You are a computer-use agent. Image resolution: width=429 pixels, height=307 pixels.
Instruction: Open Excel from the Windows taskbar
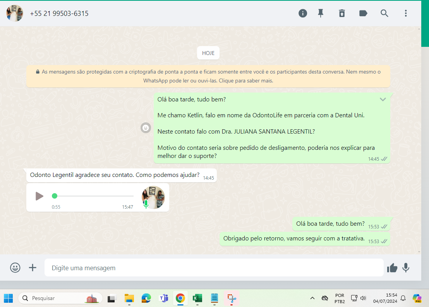tap(197, 298)
